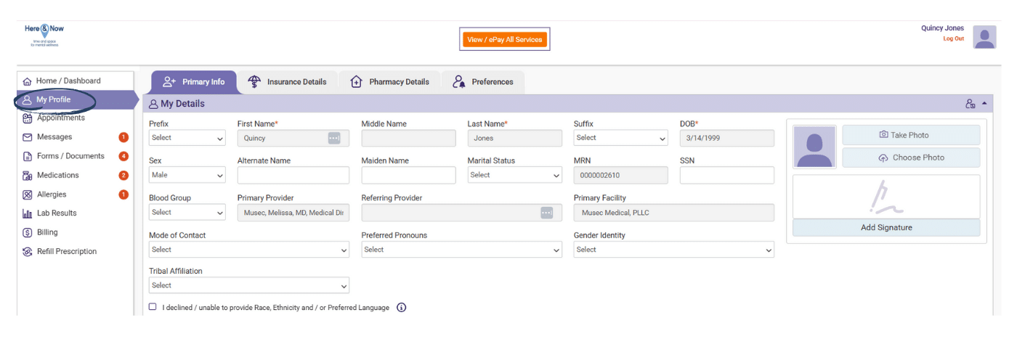Open the Blood Group dropdown
The height and width of the screenshot is (363, 1017).
point(187,213)
